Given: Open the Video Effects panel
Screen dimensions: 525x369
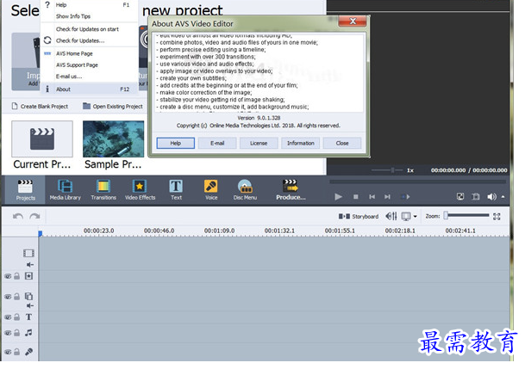Looking at the screenshot, I should coord(140,190).
